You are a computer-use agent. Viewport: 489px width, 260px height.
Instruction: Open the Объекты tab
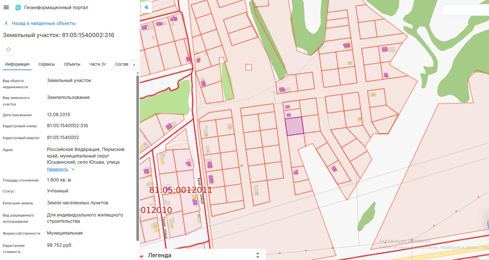pyautogui.click(x=72, y=64)
